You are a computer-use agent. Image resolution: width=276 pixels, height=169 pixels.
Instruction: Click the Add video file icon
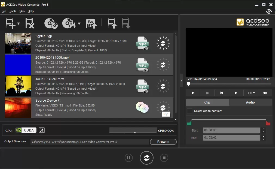point(10,23)
